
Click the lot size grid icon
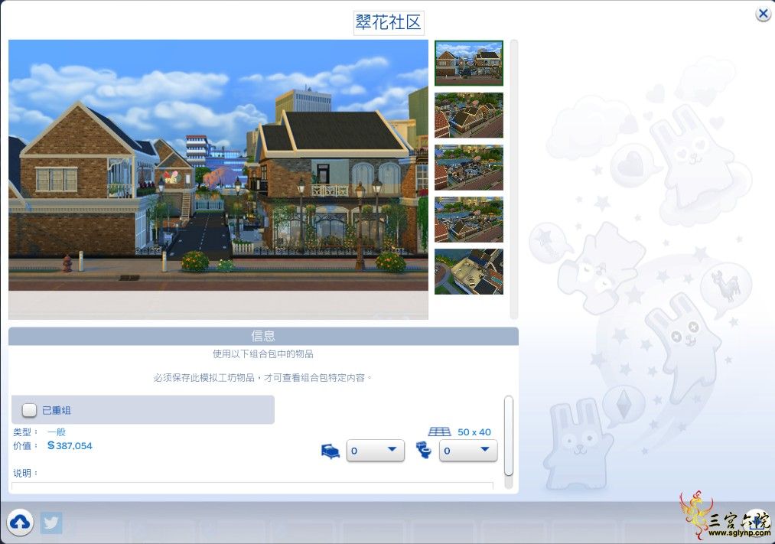[439, 432]
